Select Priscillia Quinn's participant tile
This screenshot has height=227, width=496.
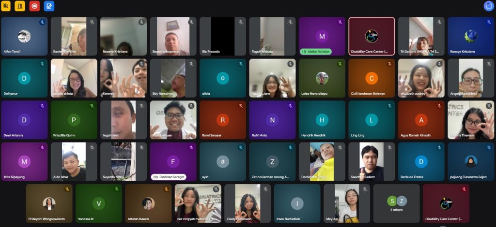[x=74, y=120]
